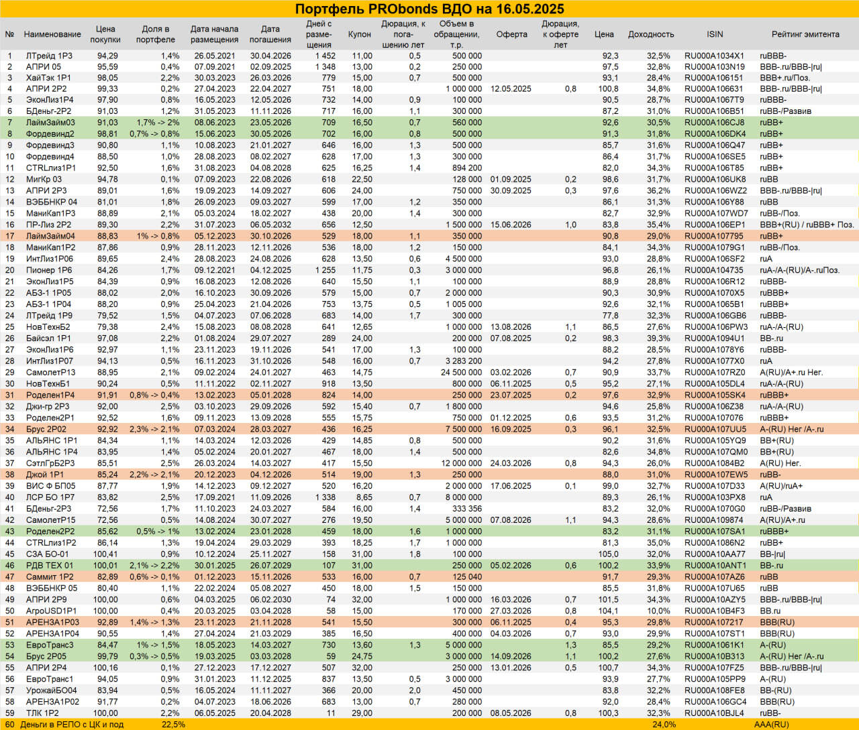
Task: Click the "Джи-гр 2Р3" bond name
Action: pos(48,407)
